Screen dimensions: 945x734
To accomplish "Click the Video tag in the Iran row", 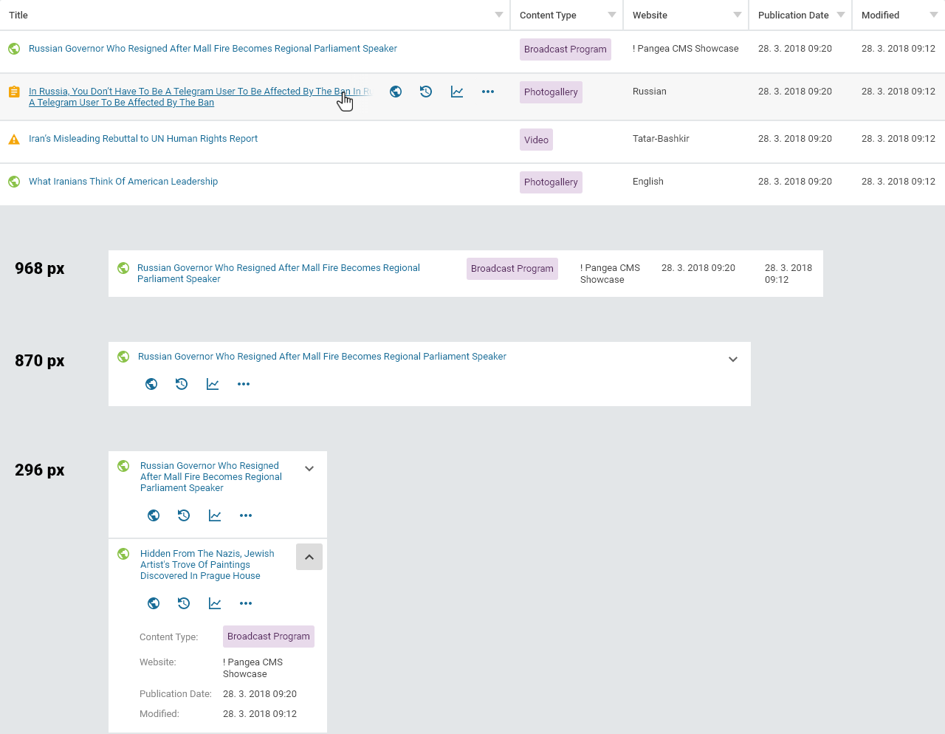I will [x=536, y=140].
